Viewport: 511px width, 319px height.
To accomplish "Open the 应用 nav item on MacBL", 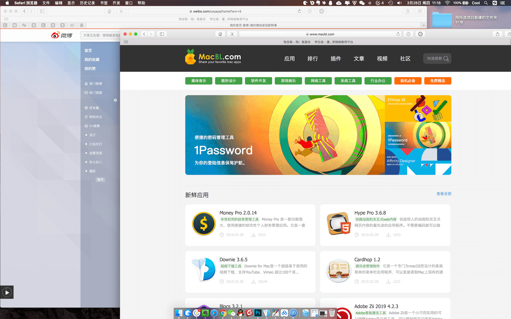I will (x=289, y=58).
